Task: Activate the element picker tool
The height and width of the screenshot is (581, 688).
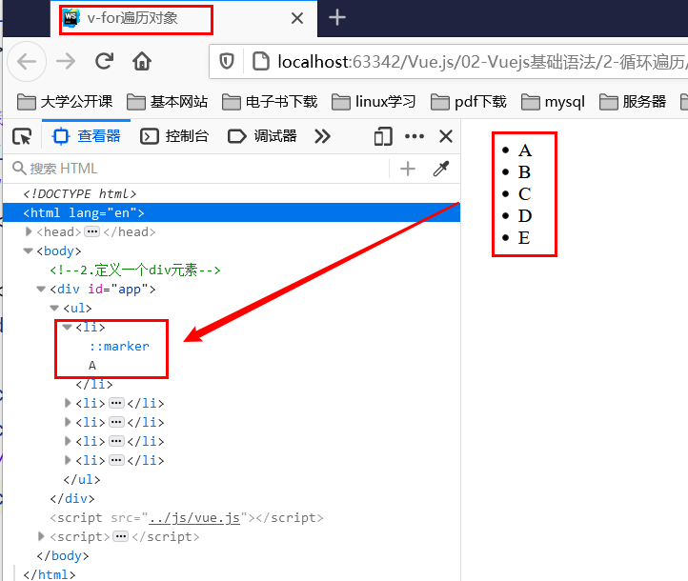Action: [x=22, y=136]
